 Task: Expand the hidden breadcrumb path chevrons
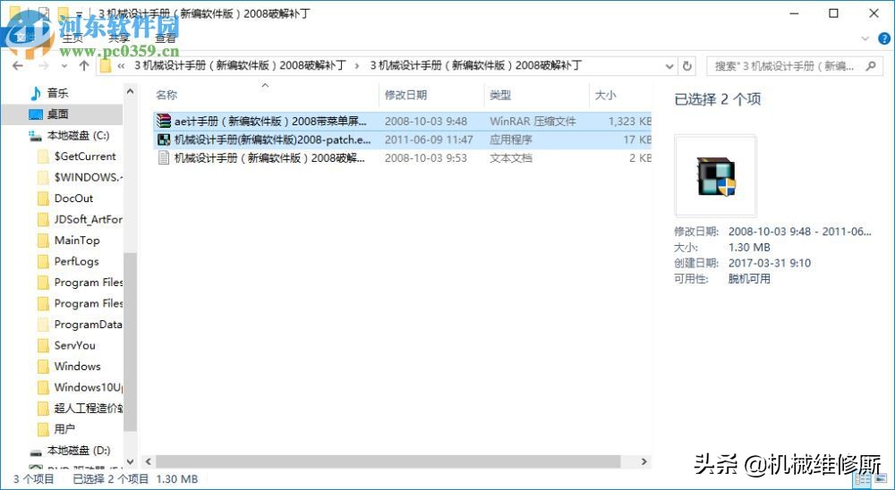(x=121, y=66)
